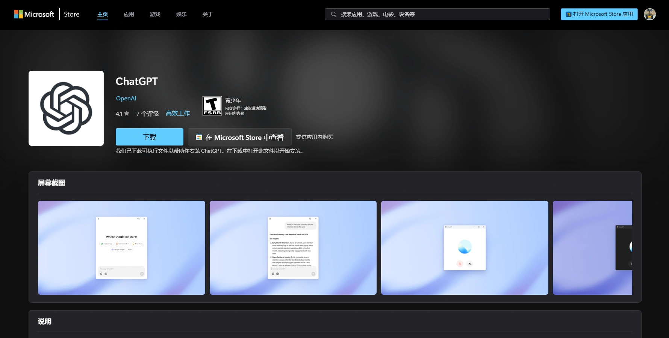This screenshot has width=669, height=338.
Task: Click the ChatGPT app logo
Action: (x=66, y=108)
